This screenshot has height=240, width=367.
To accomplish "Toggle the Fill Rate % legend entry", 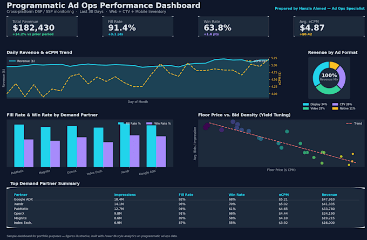I will [x=130, y=124].
